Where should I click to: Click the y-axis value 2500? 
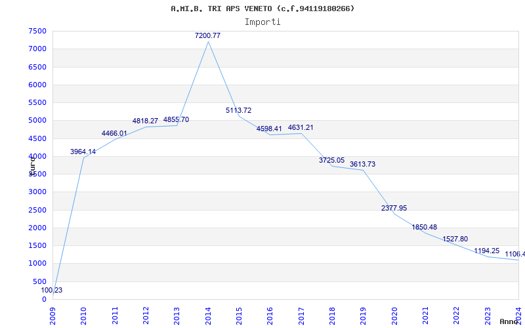click(37, 210)
